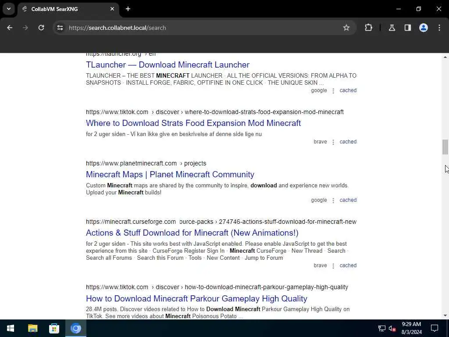Open How to Download Minecraft Parkour Gameplay result
449x337 pixels.
point(196,298)
